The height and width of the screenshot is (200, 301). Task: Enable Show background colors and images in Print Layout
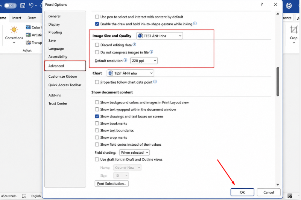coord(97,102)
